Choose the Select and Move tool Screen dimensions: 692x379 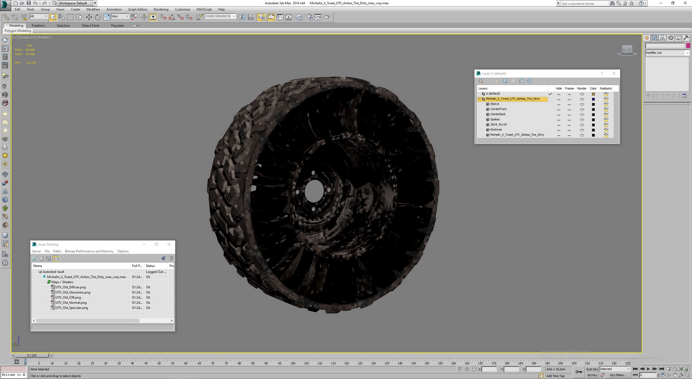coord(89,17)
